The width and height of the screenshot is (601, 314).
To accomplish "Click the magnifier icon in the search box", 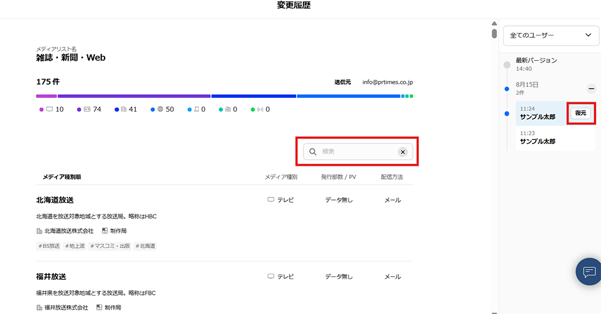I will tap(313, 152).
